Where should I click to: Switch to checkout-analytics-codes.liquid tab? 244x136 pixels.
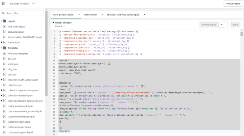123,15
